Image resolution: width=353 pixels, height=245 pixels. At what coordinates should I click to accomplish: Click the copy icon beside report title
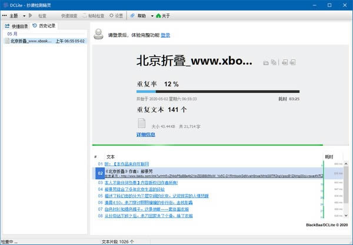coord(274,62)
